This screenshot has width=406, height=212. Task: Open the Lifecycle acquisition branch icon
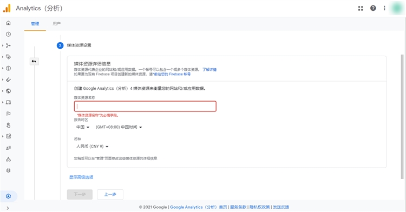pyautogui.click(x=8, y=45)
